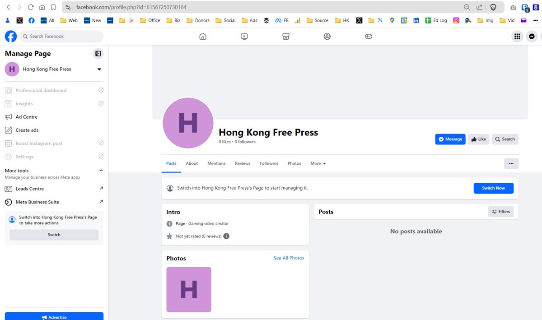542x320 pixels.
Task: Click the Like button
Action: (x=478, y=139)
